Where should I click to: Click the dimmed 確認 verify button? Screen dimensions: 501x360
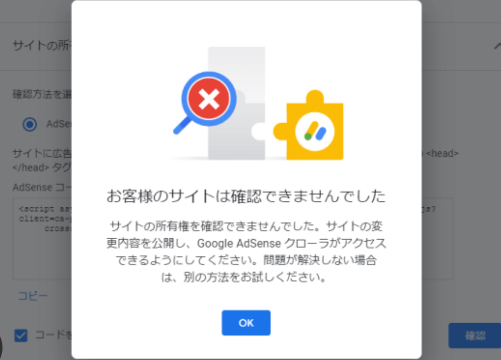pos(475,335)
